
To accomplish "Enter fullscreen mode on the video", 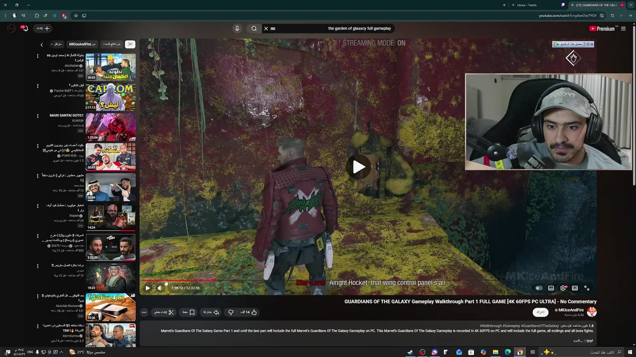I will coord(587,288).
